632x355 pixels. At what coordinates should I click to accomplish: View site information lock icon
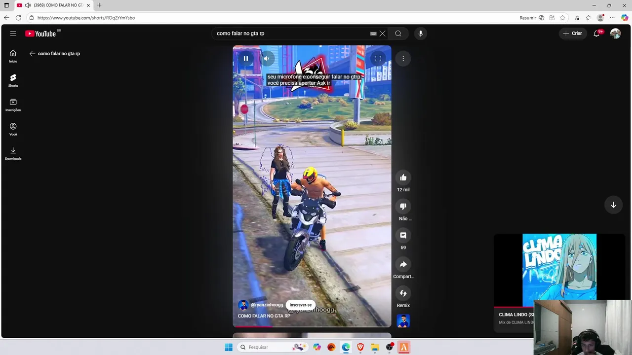tap(31, 18)
